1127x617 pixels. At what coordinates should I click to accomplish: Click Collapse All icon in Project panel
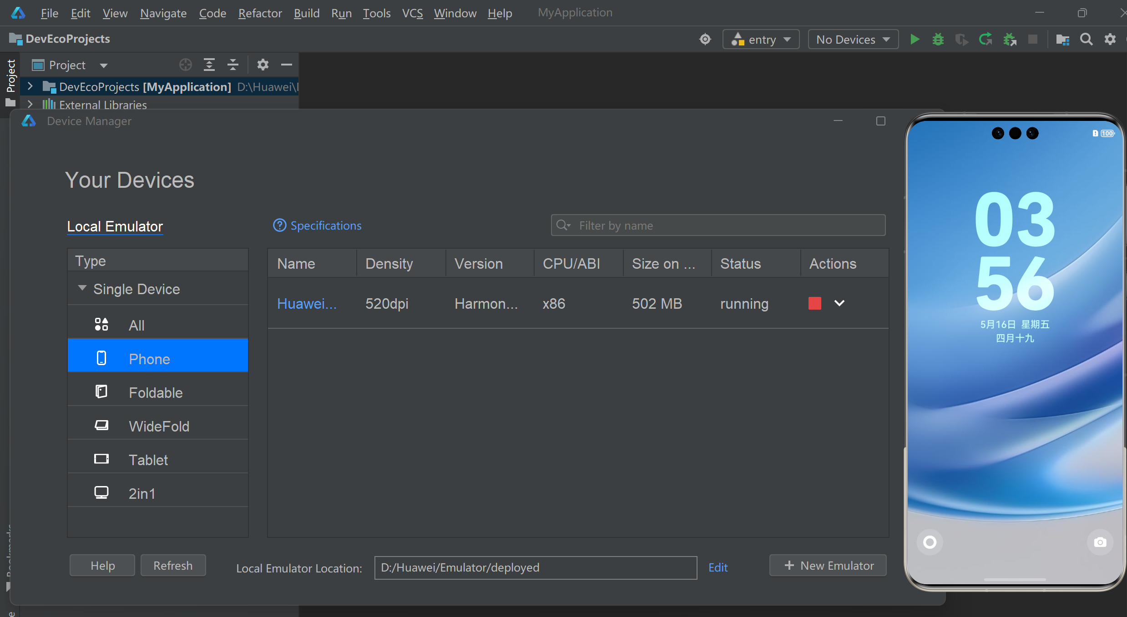point(233,65)
